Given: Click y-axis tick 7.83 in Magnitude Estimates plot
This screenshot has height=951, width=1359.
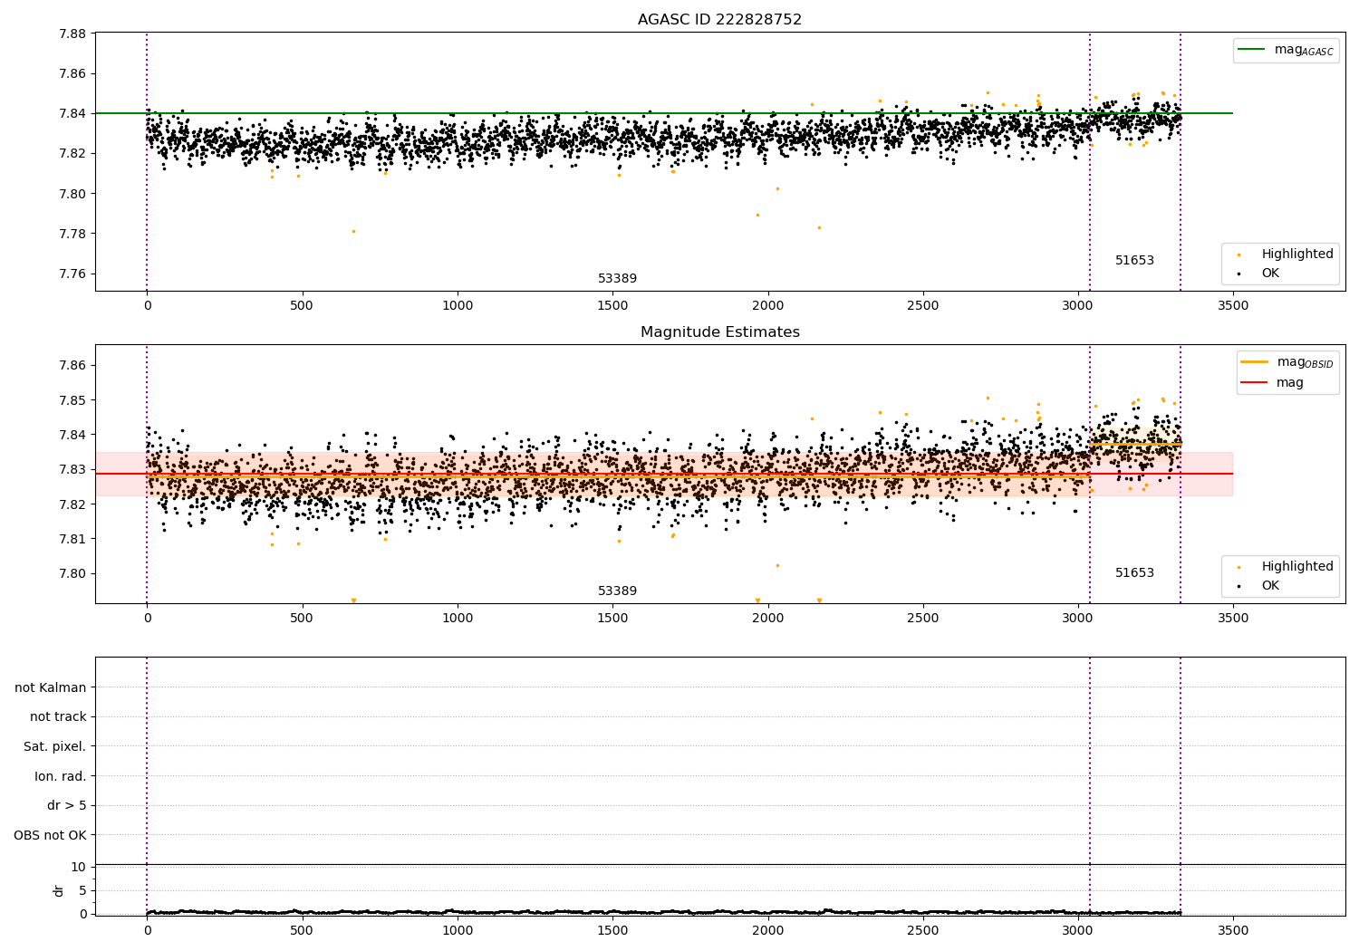Looking at the screenshot, I should tap(72, 470).
